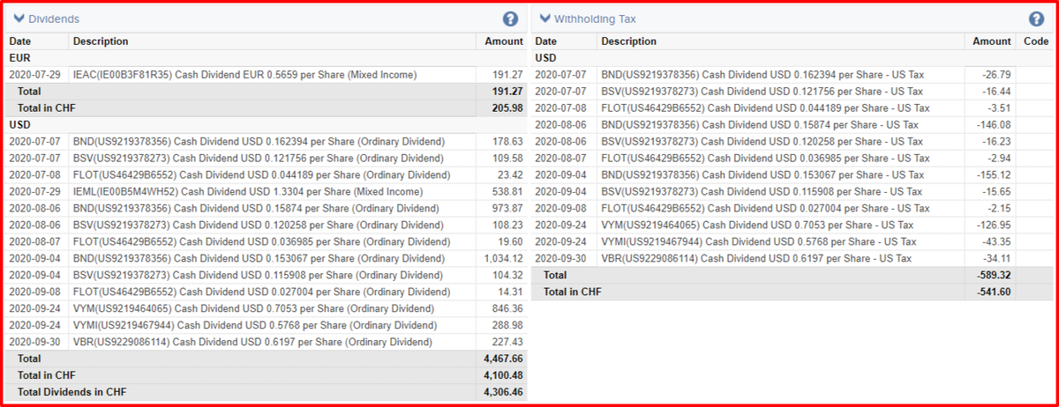Image resolution: width=1059 pixels, height=407 pixels.
Task: Collapse the Dividends panel
Action: [18, 18]
